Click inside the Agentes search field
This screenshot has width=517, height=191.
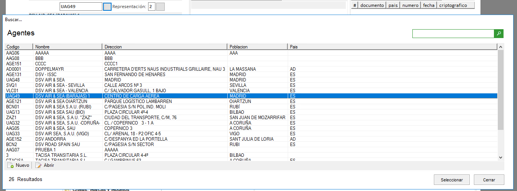pos(453,34)
